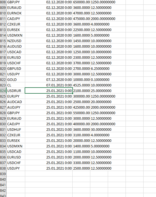Click the 650000.00 value cell

[x=81, y=2]
